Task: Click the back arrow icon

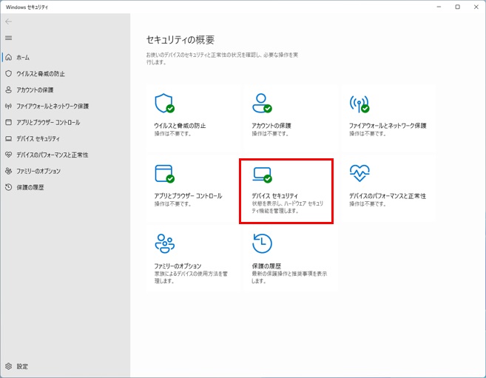Action: 8,21
